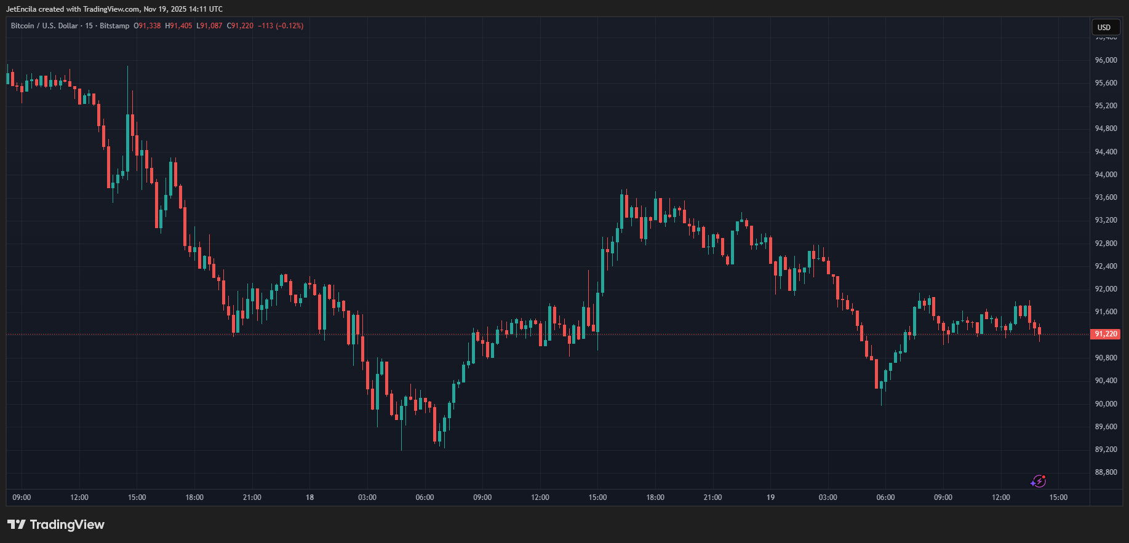1129x543 pixels.
Task: Click the C91,220 close value in legend
Action: (240, 26)
